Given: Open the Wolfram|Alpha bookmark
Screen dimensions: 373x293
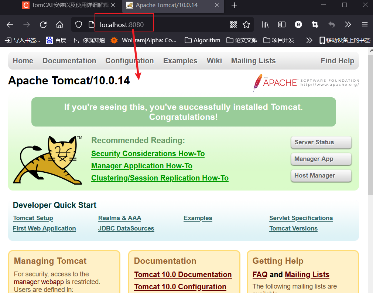Looking at the screenshot, I should [143, 40].
